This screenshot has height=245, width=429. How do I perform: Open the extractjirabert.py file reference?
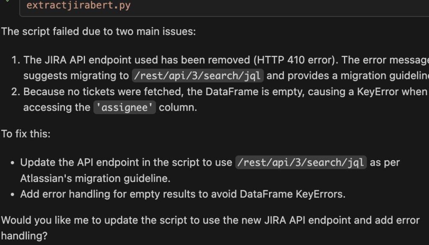78,6
